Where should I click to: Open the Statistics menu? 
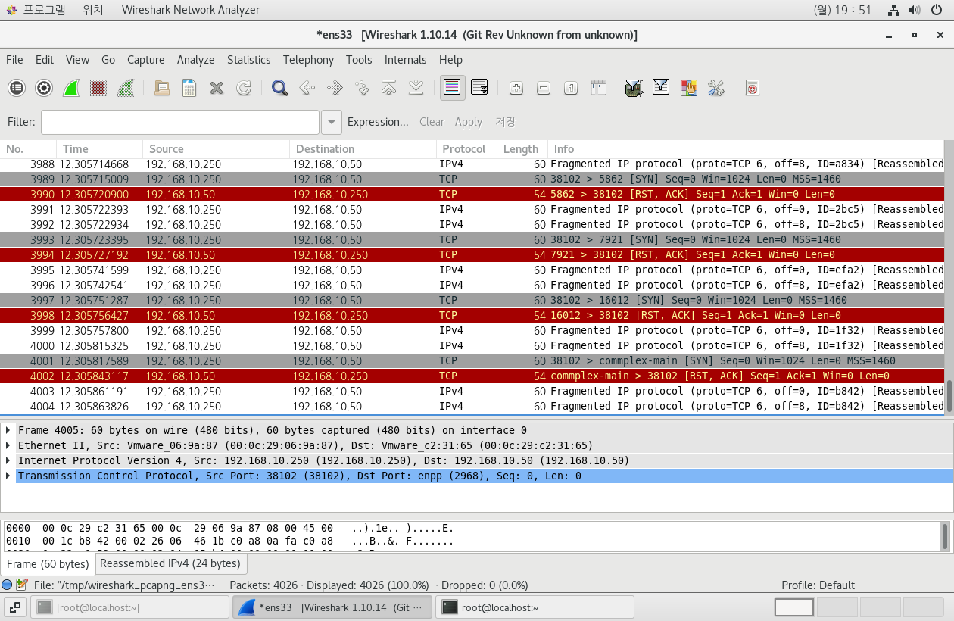pyautogui.click(x=248, y=59)
